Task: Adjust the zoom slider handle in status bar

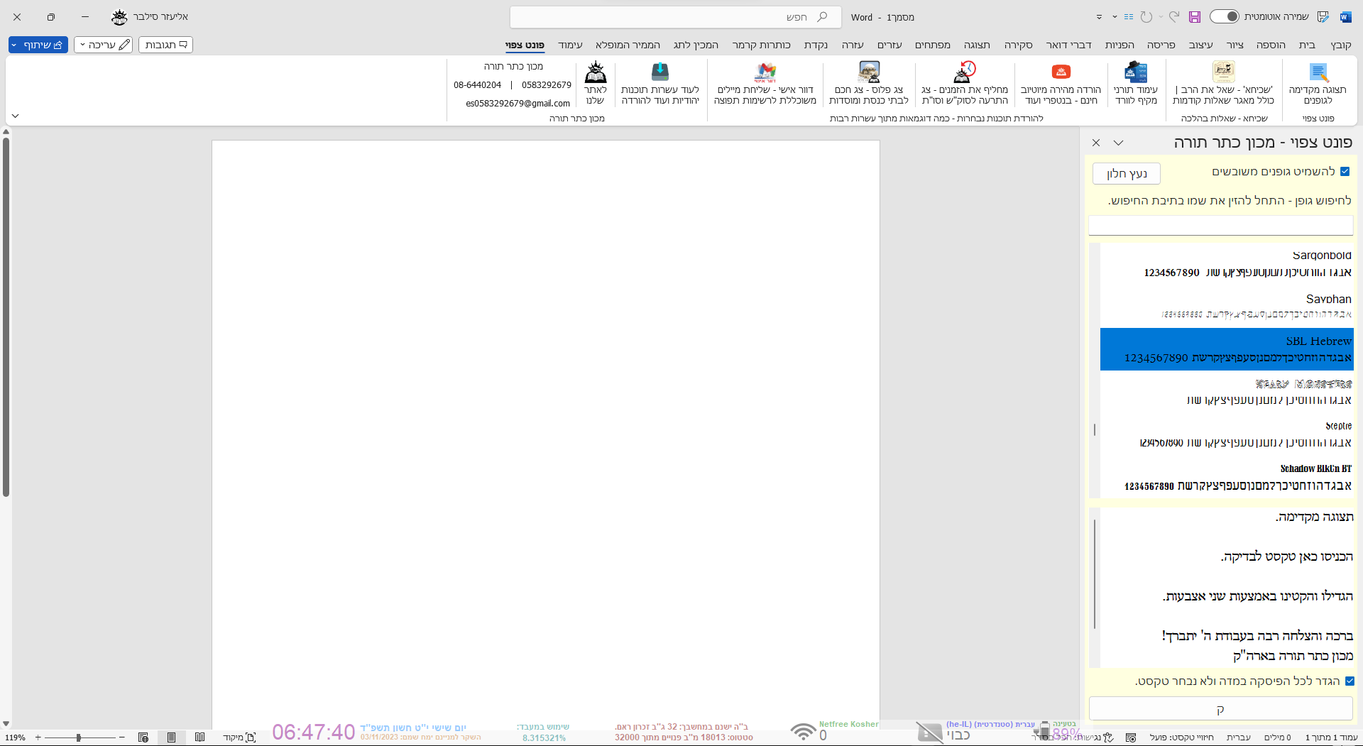Action: 79,737
